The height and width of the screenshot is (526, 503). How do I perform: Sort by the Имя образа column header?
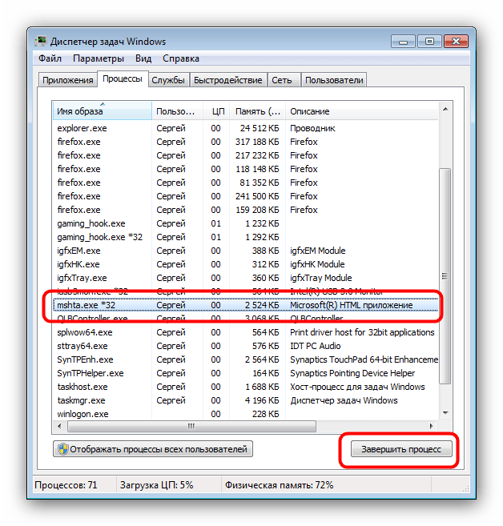102,111
